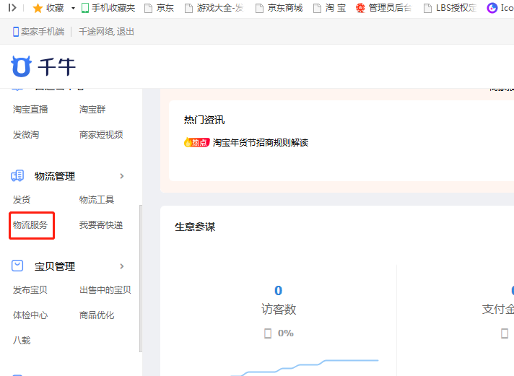
Task: Click 千途网络 account name
Action: click(96, 32)
